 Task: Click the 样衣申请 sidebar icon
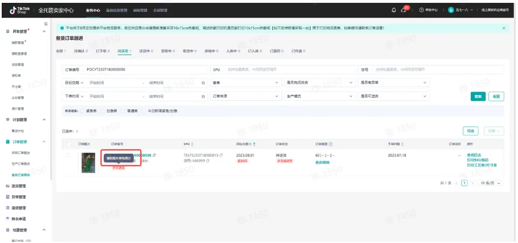pyautogui.click(x=7, y=219)
